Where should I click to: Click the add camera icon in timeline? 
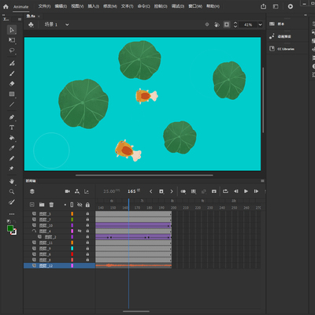coord(68,191)
